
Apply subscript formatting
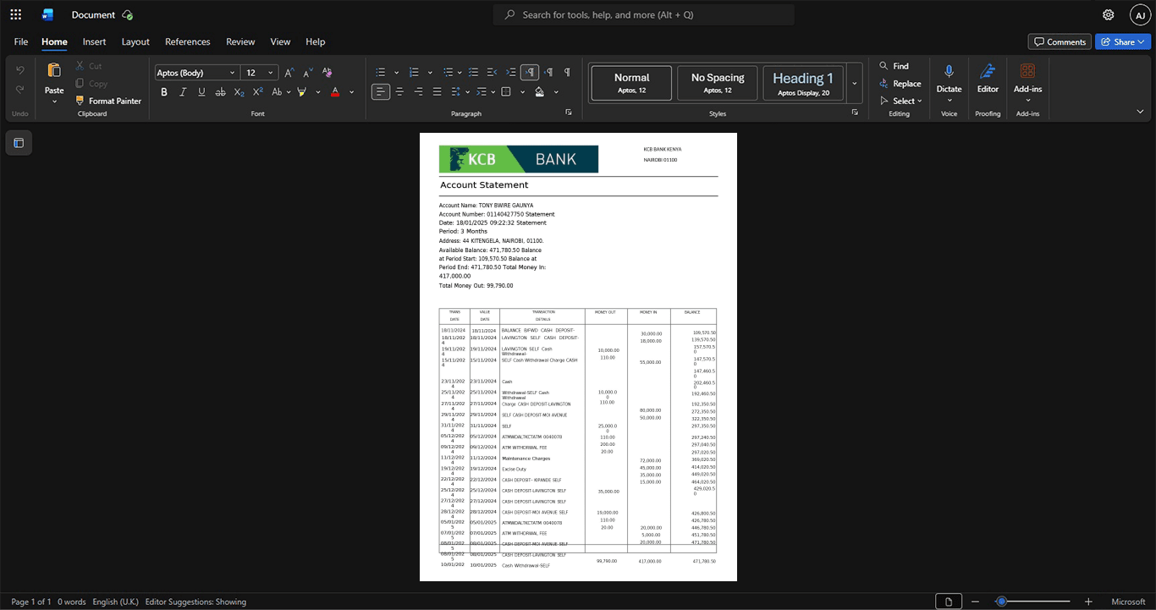pos(239,91)
